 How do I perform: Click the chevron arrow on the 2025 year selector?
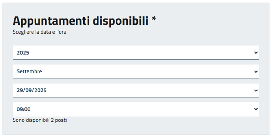(x=255, y=53)
